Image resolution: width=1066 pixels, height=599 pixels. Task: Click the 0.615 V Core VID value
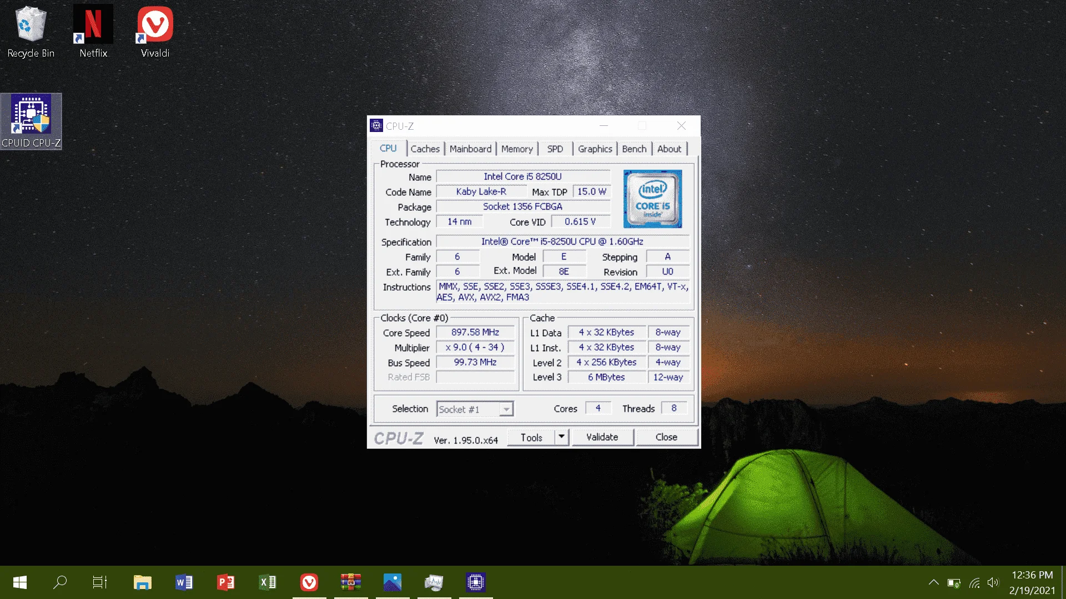580,221
